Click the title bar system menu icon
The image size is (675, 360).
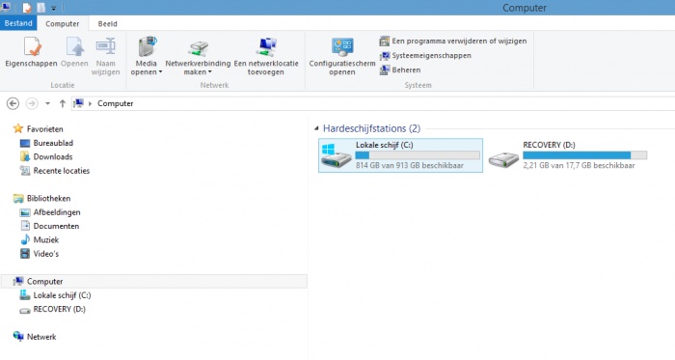pyautogui.click(x=6, y=8)
